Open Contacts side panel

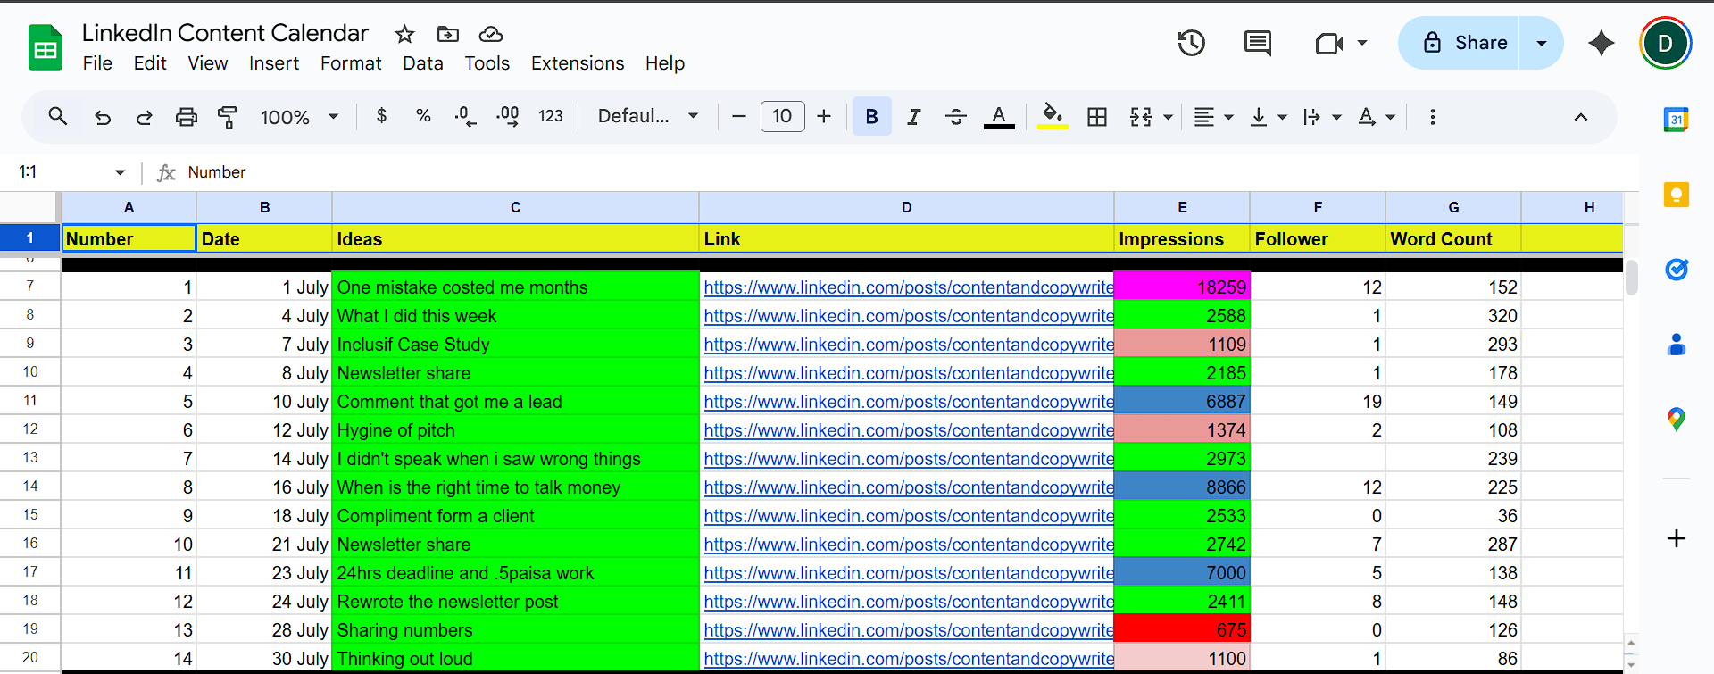[x=1676, y=344]
